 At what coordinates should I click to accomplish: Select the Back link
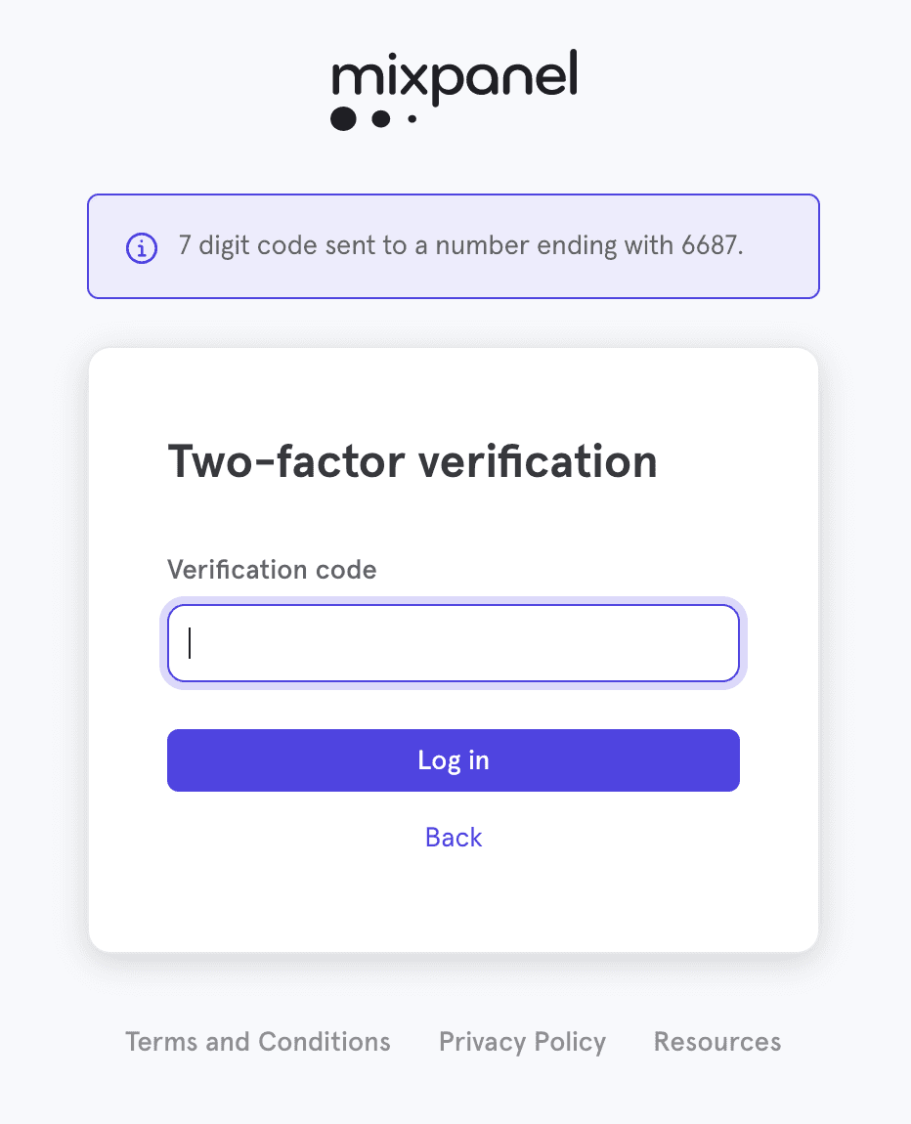click(453, 837)
